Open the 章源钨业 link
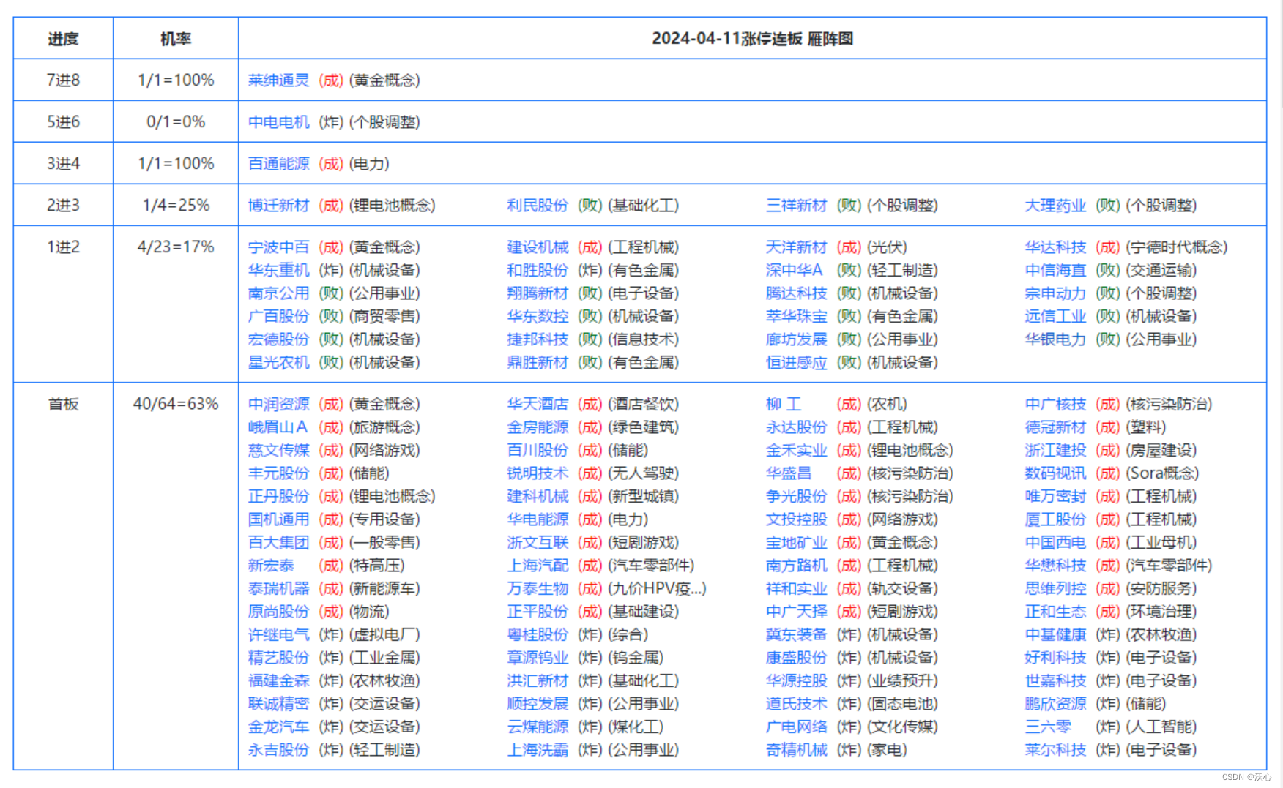Screen dimensions: 1283x788 [538, 658]
